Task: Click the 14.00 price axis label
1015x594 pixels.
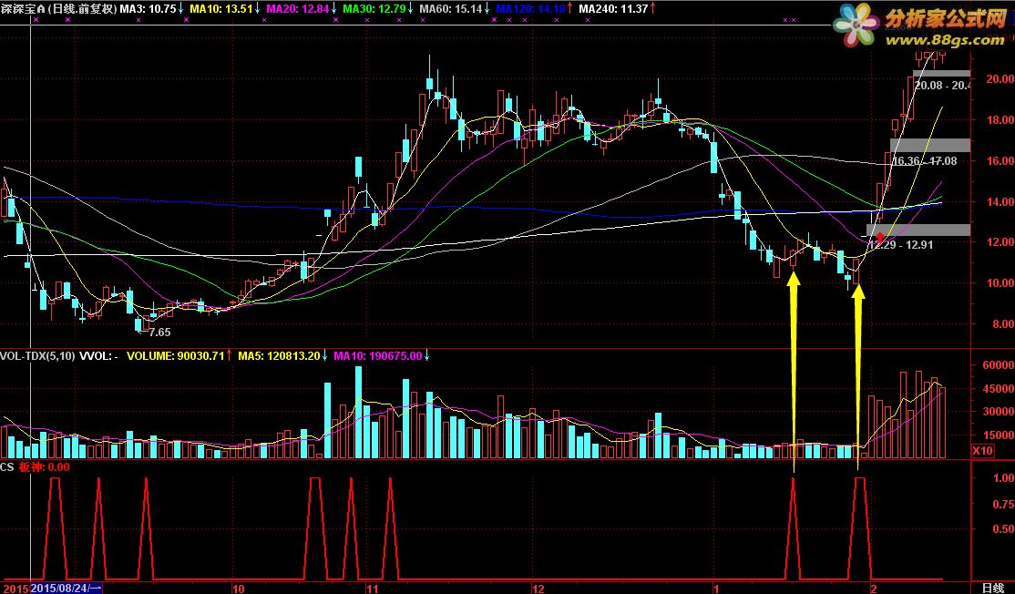Action: 1000,201
